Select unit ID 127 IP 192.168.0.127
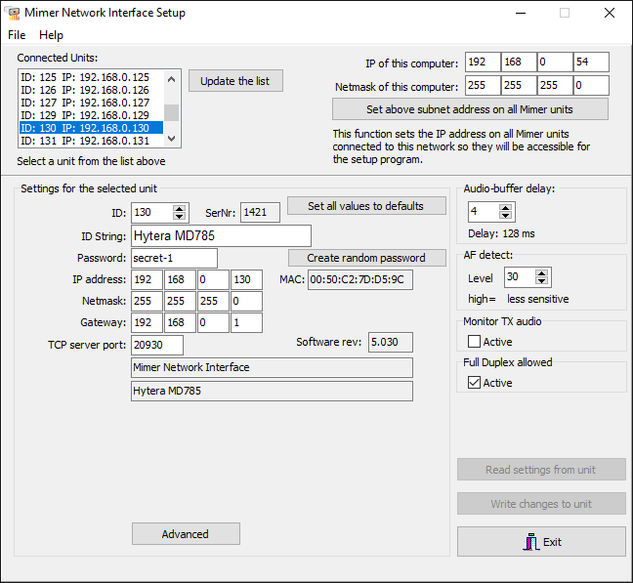Screen dimensions: 633x583 coord(91,103)
